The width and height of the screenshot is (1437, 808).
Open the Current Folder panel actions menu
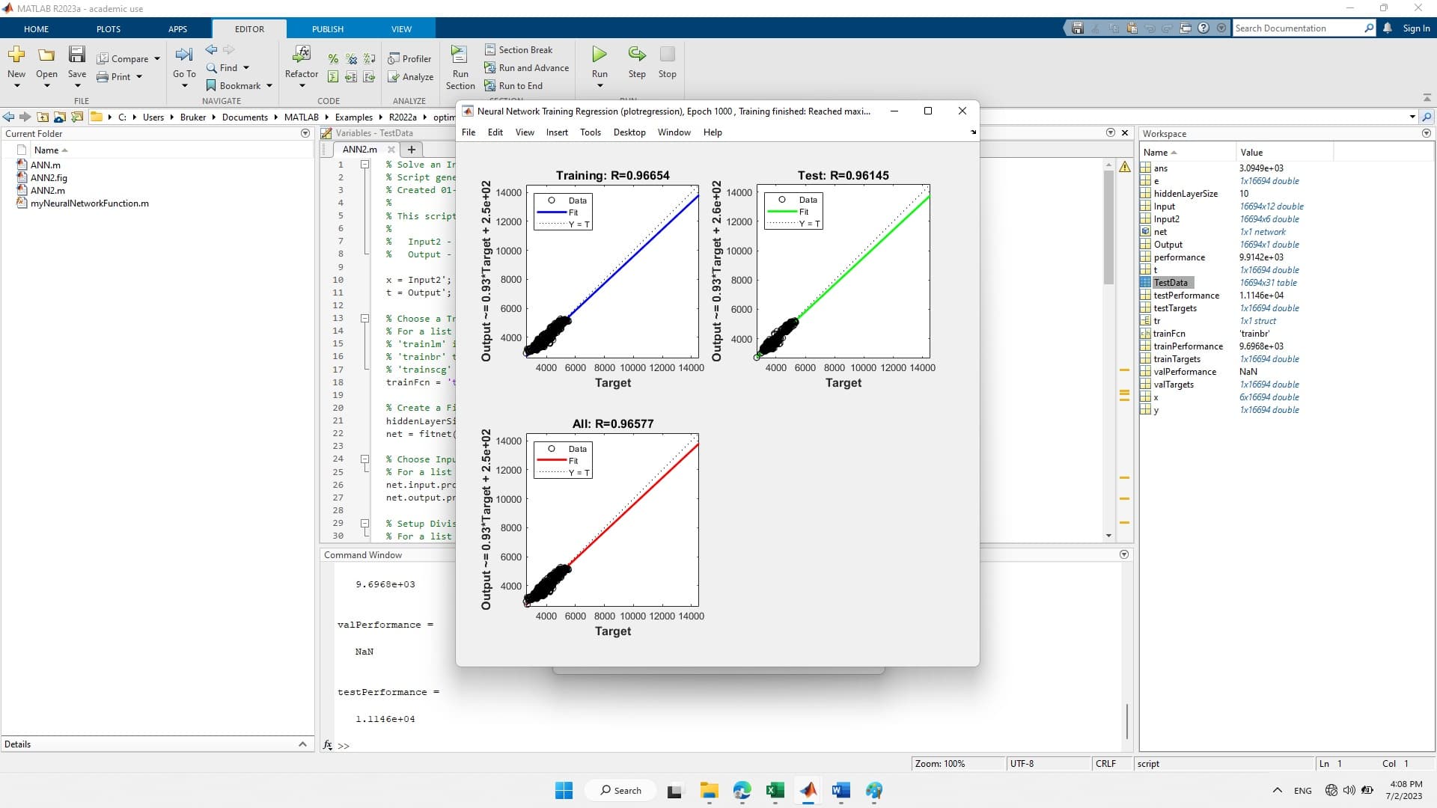[x=305, y=133]
